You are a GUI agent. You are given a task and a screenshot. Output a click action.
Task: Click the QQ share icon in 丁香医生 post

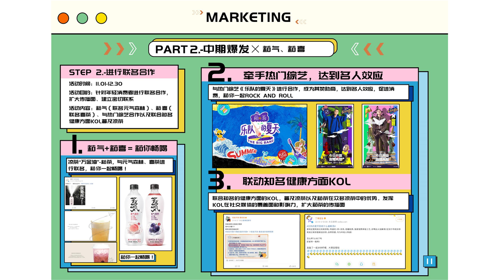coord(361,264)
